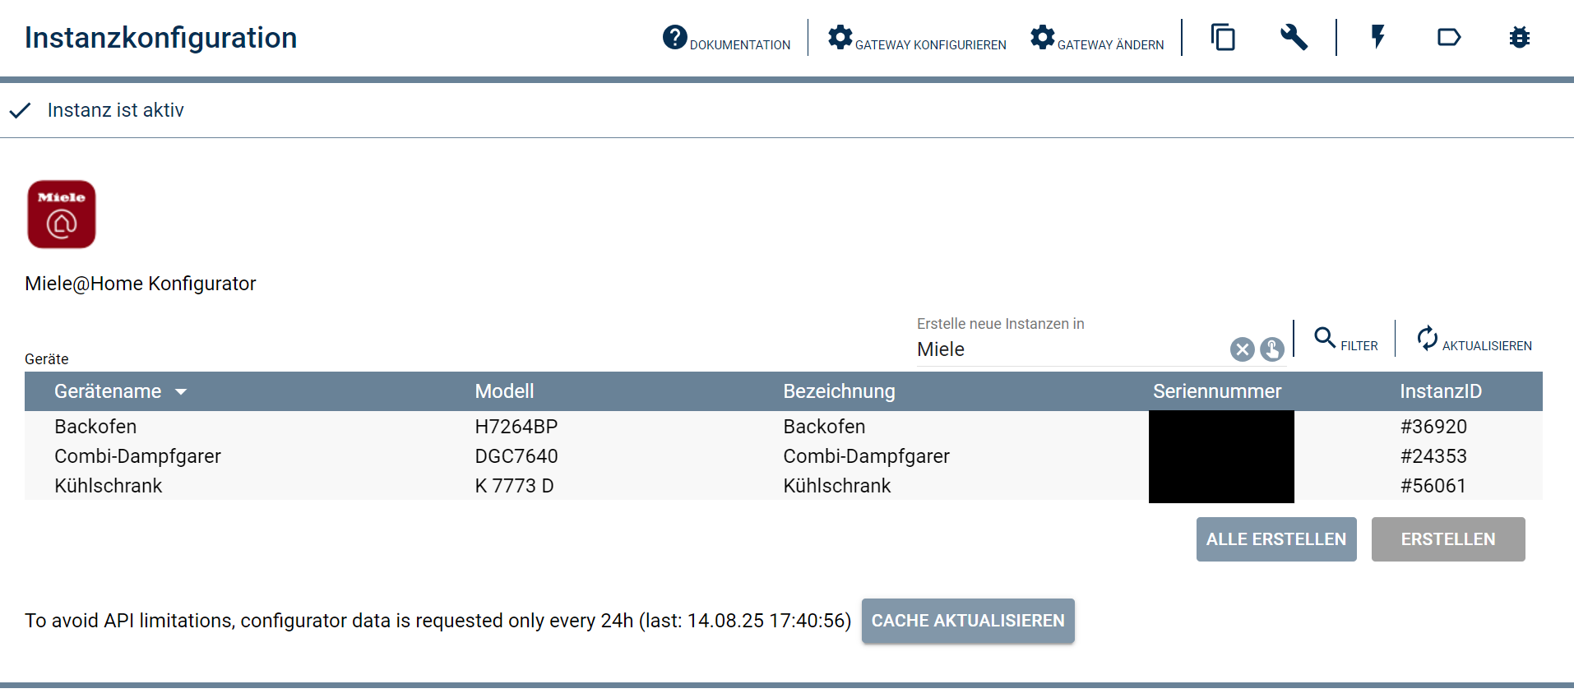Viewport: 1574px width, 698px height.
Task: Open the debug bug icon
Action: tap(1519, 38)
